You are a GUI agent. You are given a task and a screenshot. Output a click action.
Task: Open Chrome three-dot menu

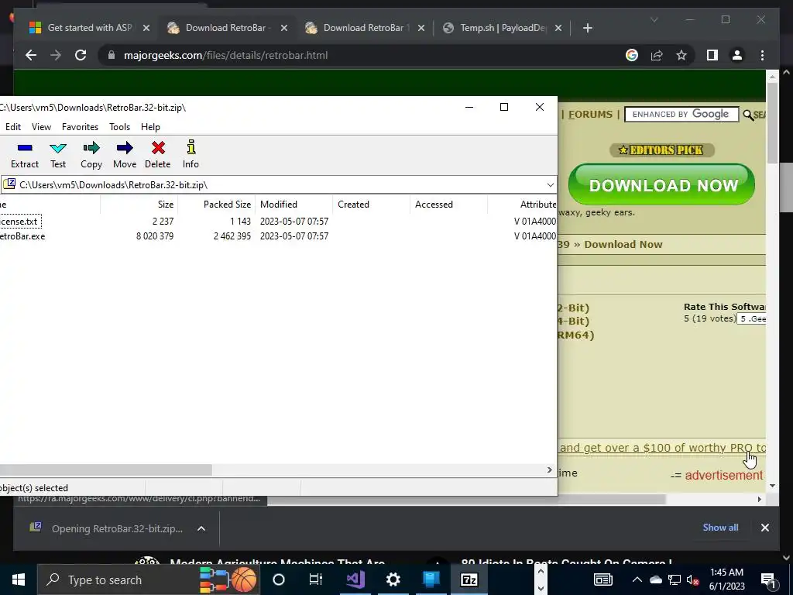762,55
